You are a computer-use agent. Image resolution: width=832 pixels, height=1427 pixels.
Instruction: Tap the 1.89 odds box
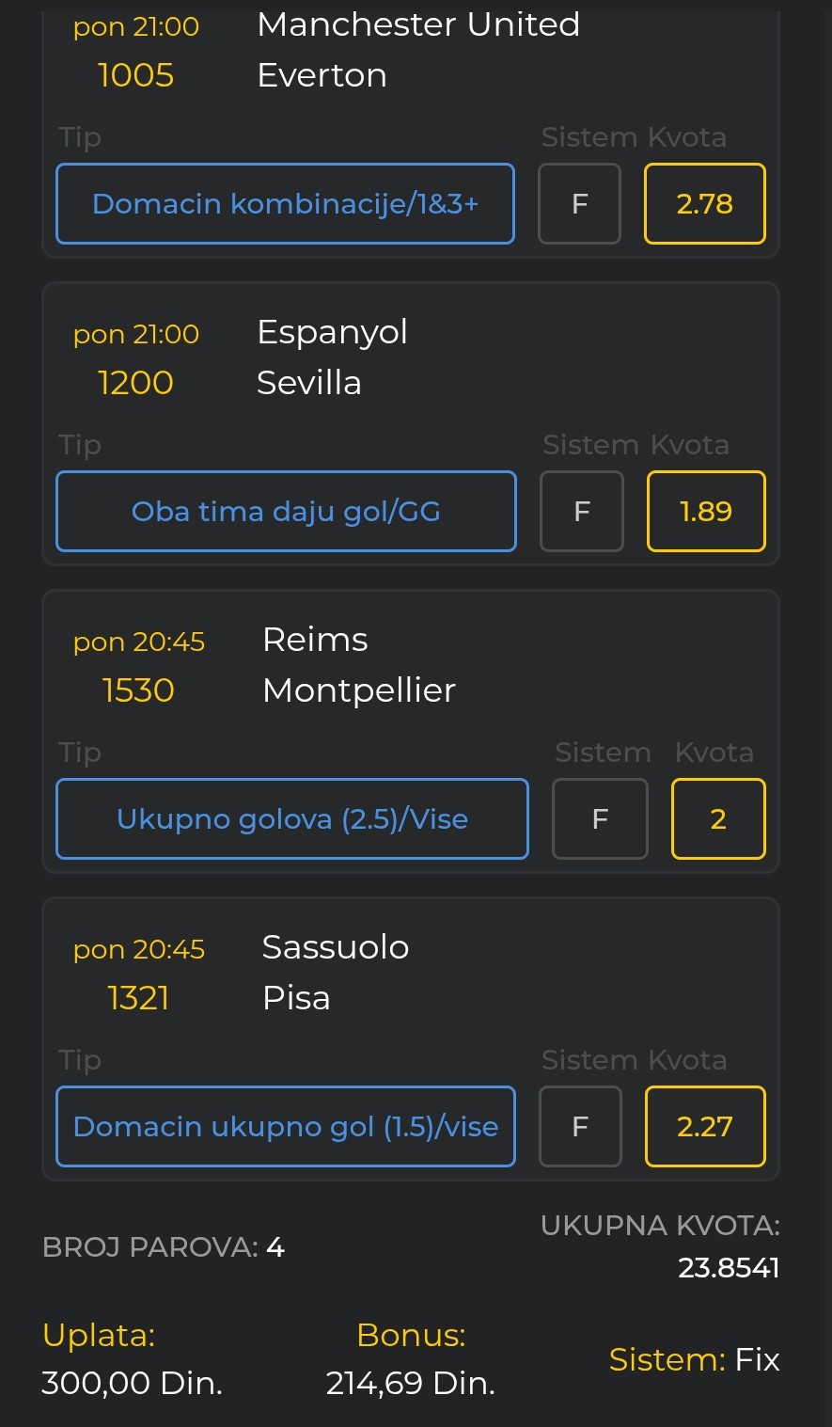705,512
